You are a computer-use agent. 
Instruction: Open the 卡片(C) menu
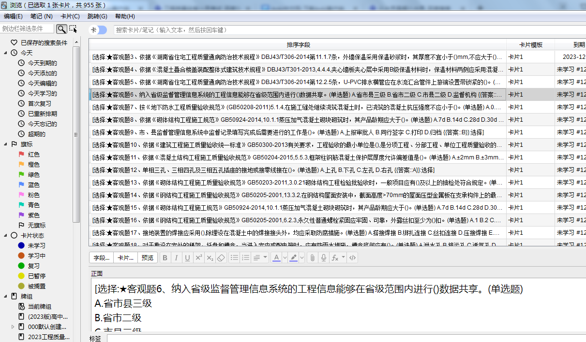pyautogui.click(x=70, y=16)
